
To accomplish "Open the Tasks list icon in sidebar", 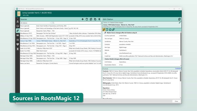I will coord(18,40).
